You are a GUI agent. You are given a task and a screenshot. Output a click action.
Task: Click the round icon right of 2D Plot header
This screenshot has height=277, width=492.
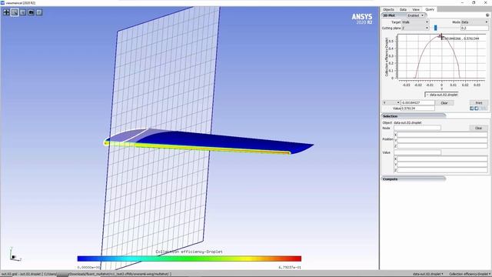pos(487,15)
